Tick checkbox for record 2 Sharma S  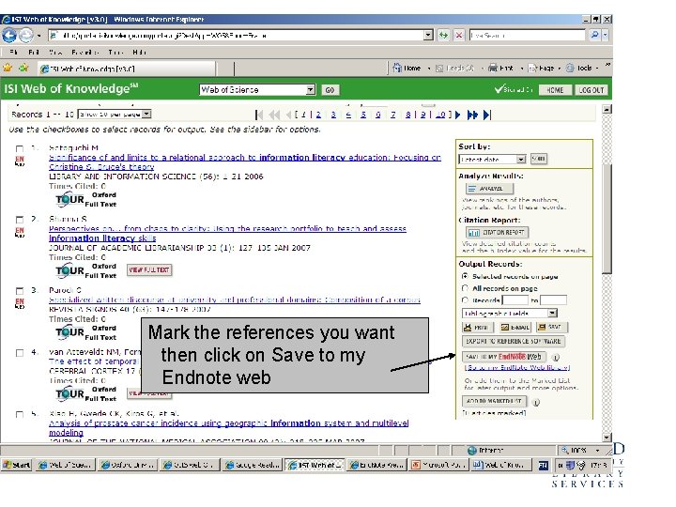20,220
